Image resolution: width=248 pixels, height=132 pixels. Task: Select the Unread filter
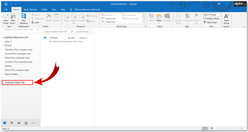pyautogui.click(x=53, y=38)
